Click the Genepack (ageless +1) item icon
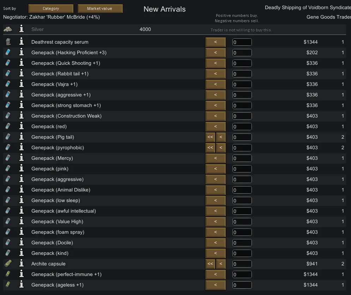 pos(8,285)
